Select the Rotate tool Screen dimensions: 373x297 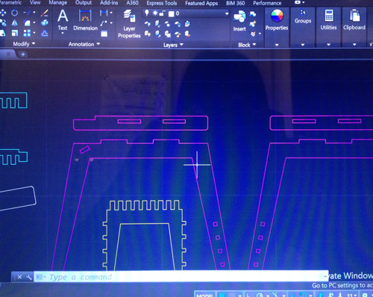15,13
